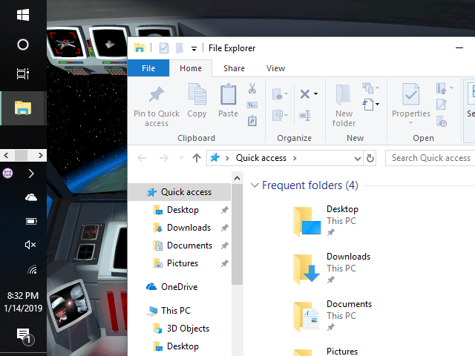The width and height of the screenshot is (475, 356).
Task: Open the File tab
Action: pos(148,68)
